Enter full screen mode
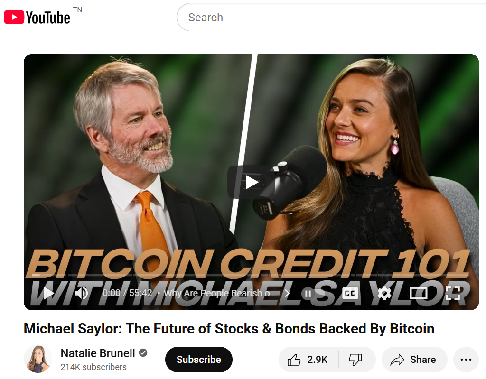Image resolution: width=486 pixels, height=379 pixels. pyautogui.click(x=452, y=293)
